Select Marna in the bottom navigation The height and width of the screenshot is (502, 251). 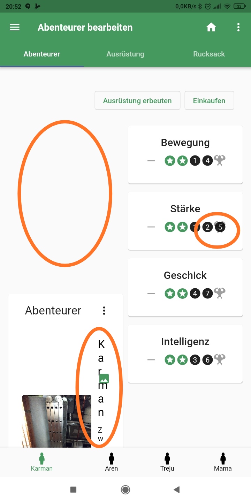223,462
